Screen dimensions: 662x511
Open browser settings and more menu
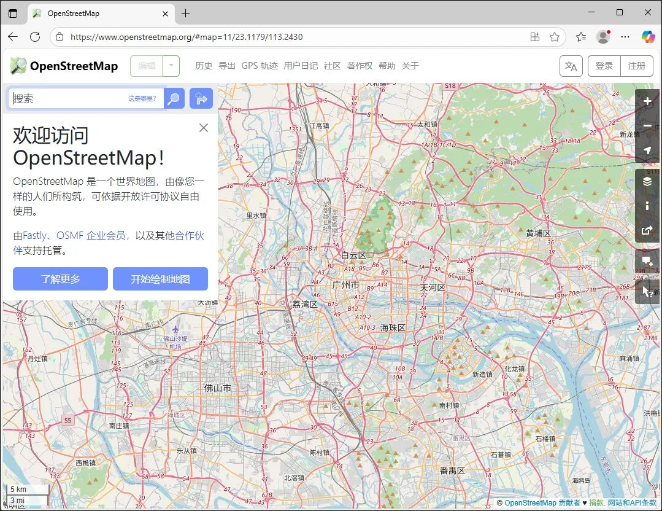[x=625, y=37]
